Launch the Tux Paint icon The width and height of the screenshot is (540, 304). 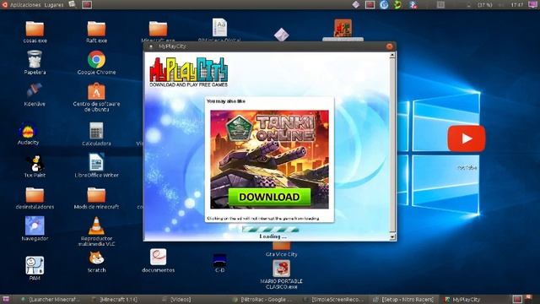pos(35,163)
